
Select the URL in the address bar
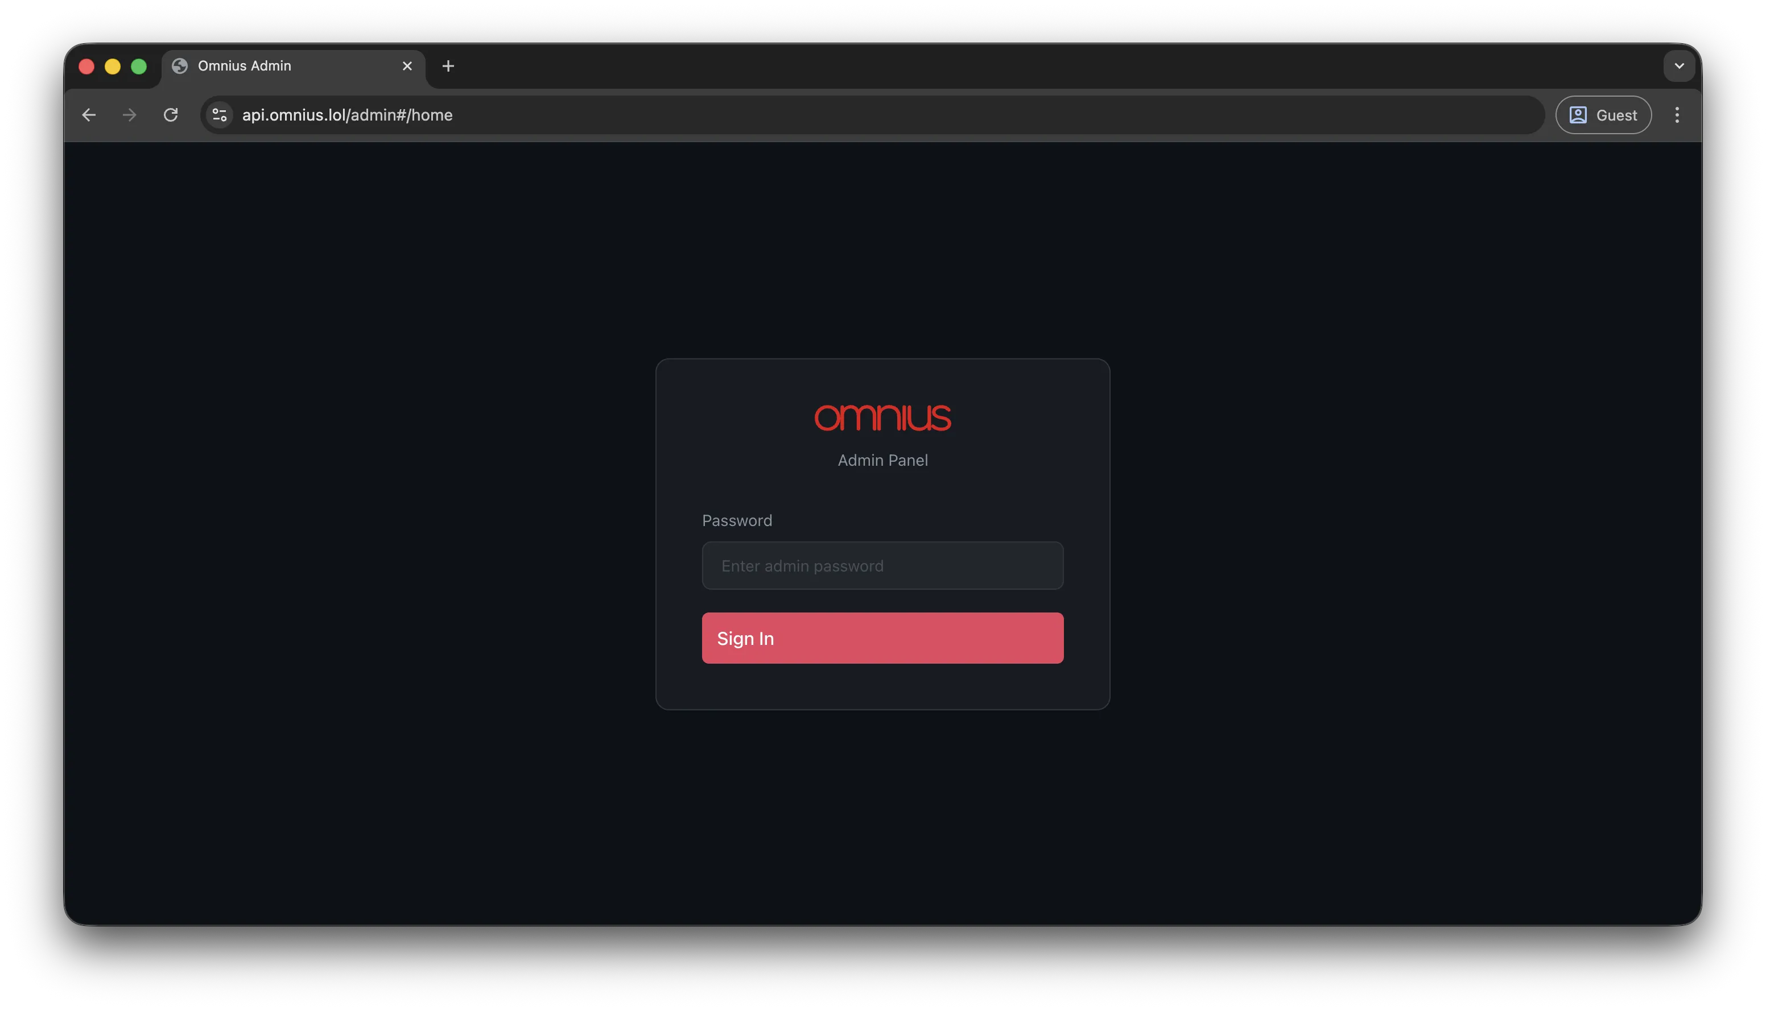point(347,115)
